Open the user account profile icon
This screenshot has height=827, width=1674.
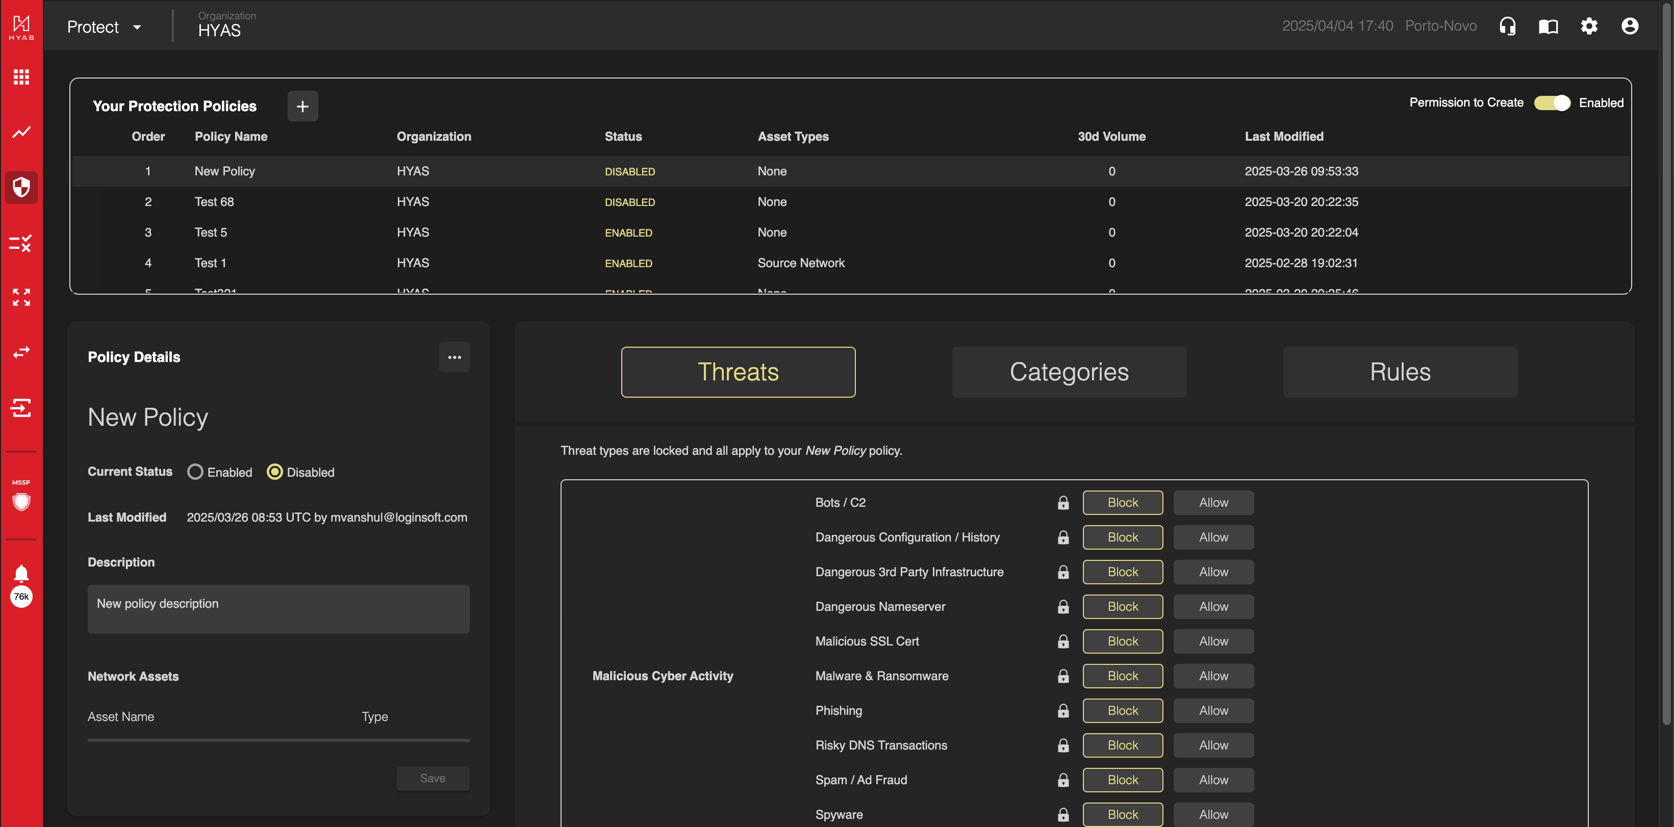(1630, 26)
